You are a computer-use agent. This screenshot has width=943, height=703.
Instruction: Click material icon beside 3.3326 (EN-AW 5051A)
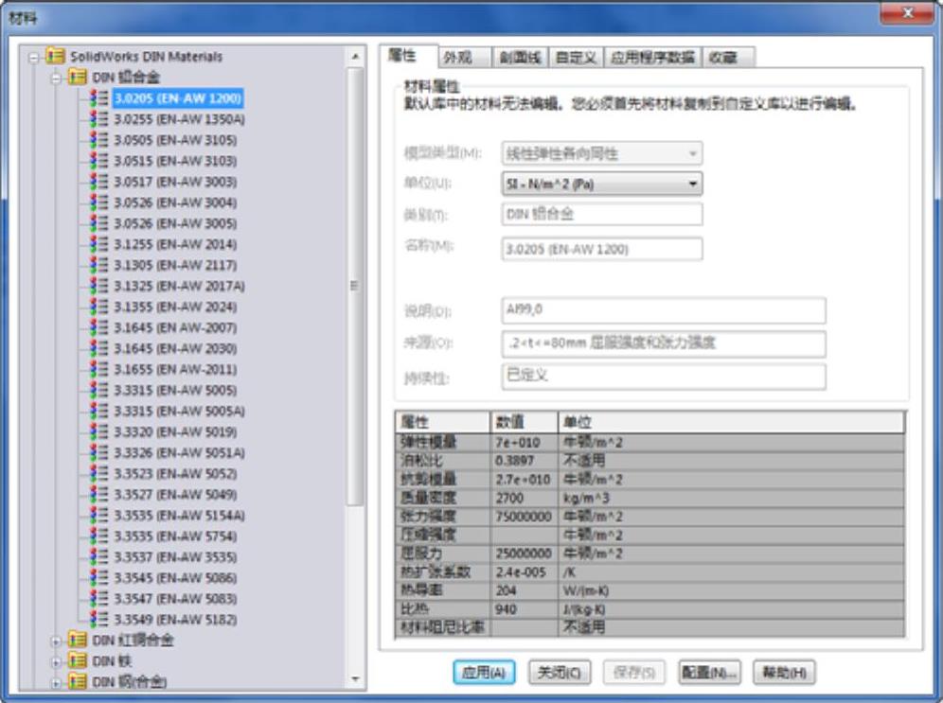pos(99,452)
